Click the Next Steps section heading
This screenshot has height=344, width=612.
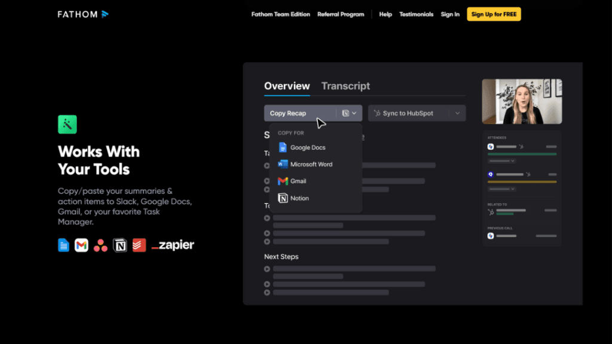pyautogui.click(x=281, y=257)
